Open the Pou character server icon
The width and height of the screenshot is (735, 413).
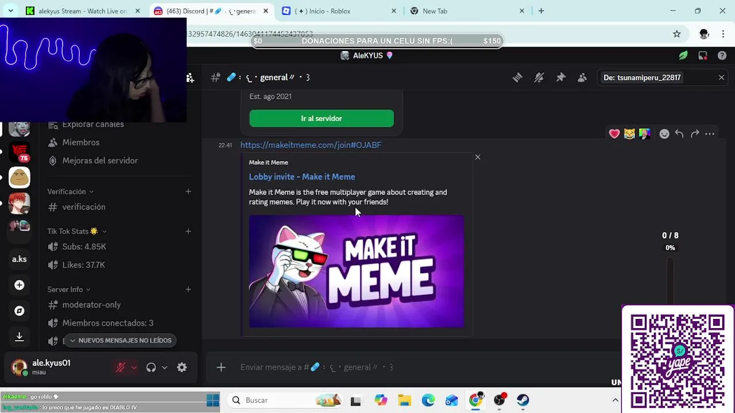click(x=20, y=178)
